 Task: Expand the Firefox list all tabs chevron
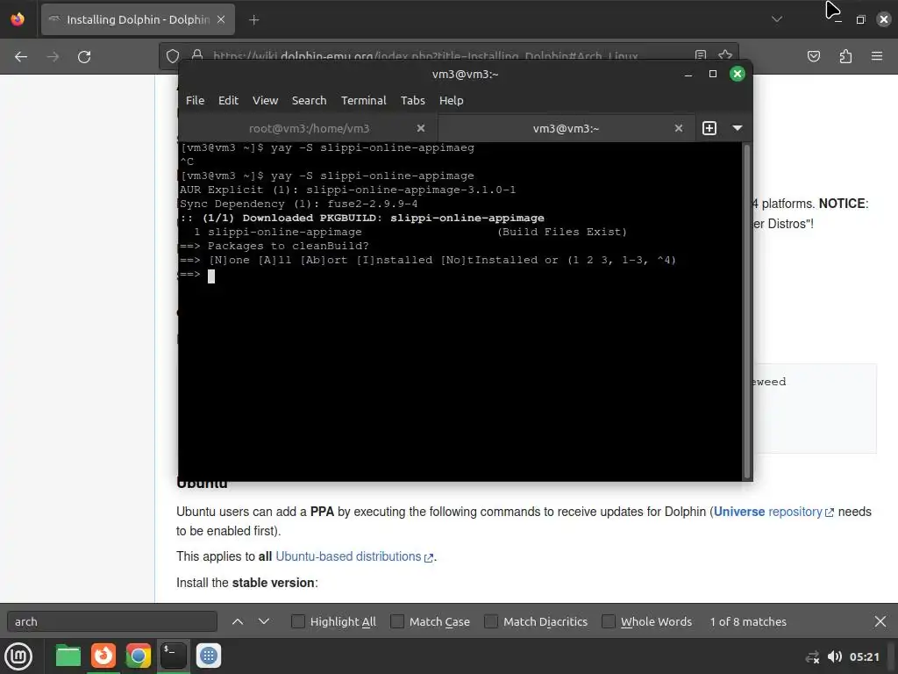(x=777, y=19)
